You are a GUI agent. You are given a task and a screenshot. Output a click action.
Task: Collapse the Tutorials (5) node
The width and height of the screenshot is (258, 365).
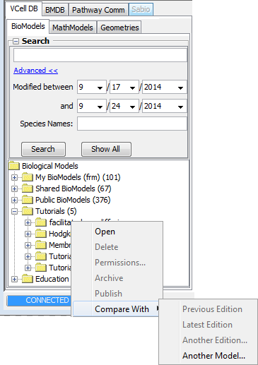(x=14, y=211)
